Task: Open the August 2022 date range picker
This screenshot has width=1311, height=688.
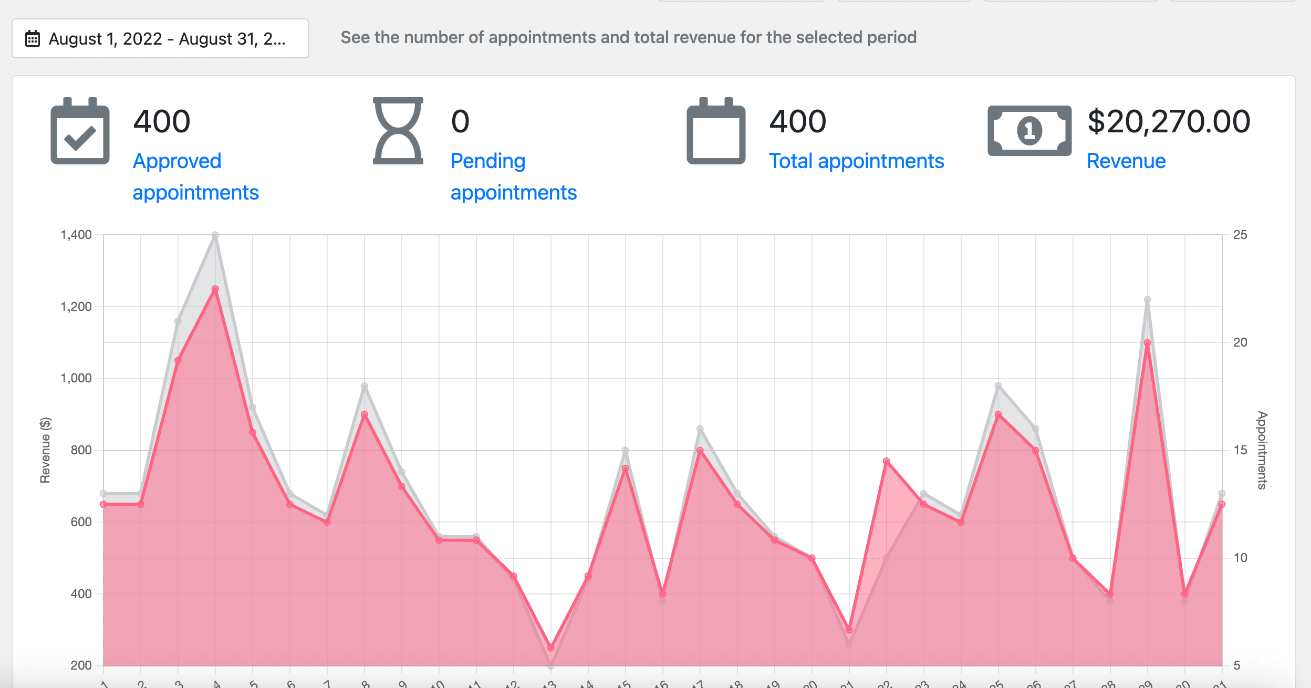Action: [160, 38]
